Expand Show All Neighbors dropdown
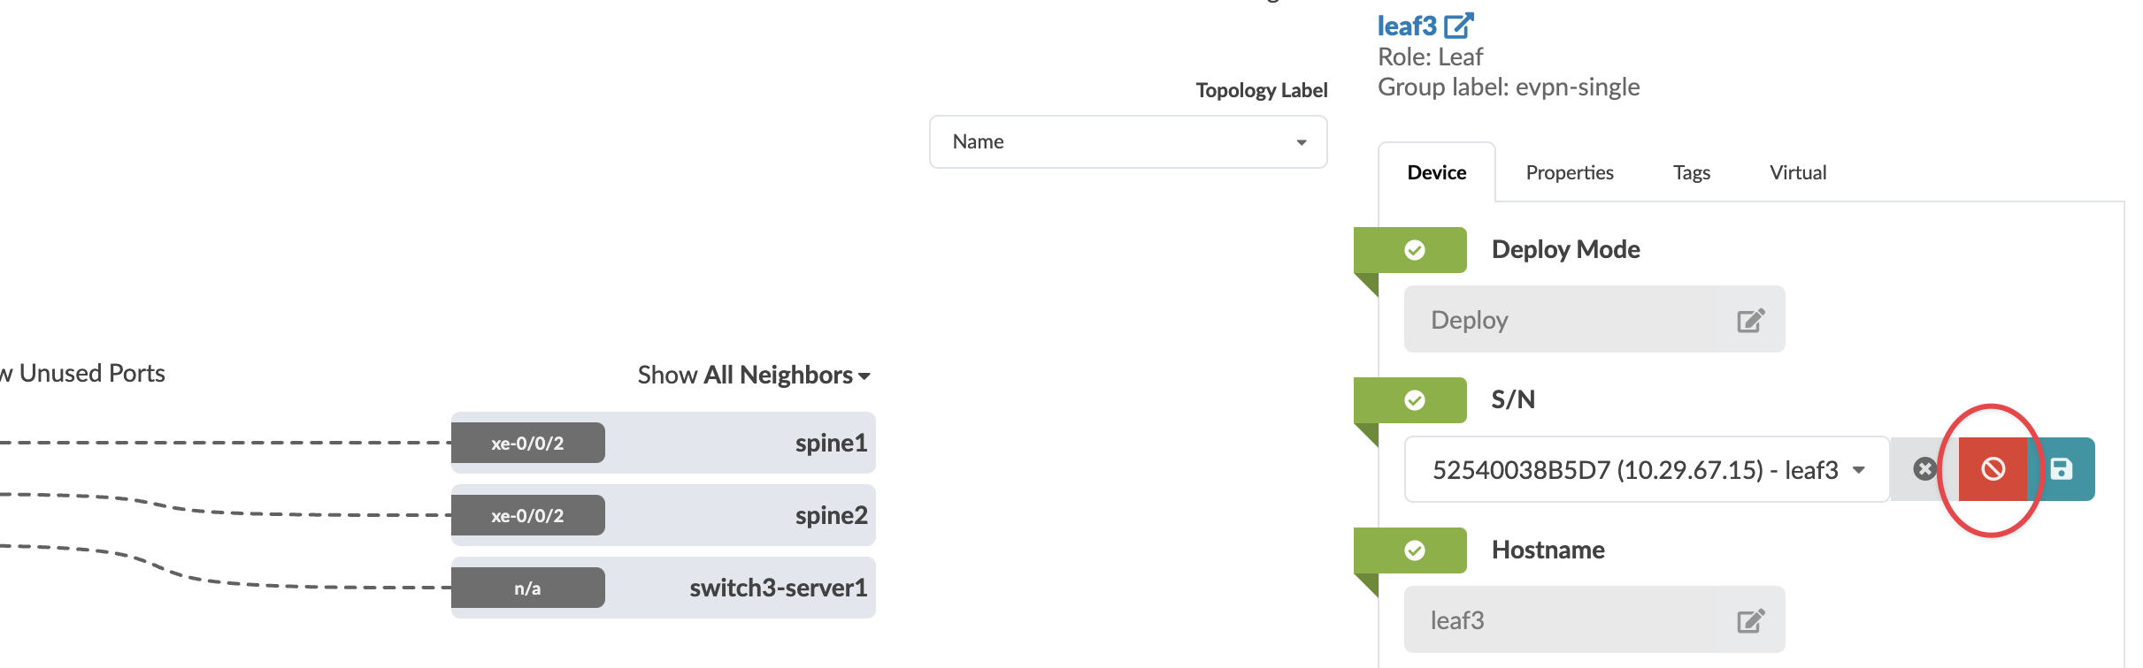The width and height of the screenshot is (2143, 668). [754, 376]
